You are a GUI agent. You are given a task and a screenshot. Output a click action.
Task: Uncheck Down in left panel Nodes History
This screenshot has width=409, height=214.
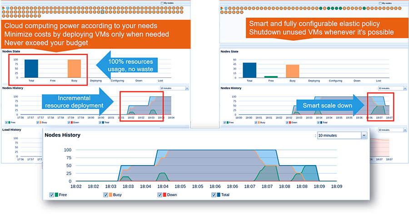click(x=69, y=122)
